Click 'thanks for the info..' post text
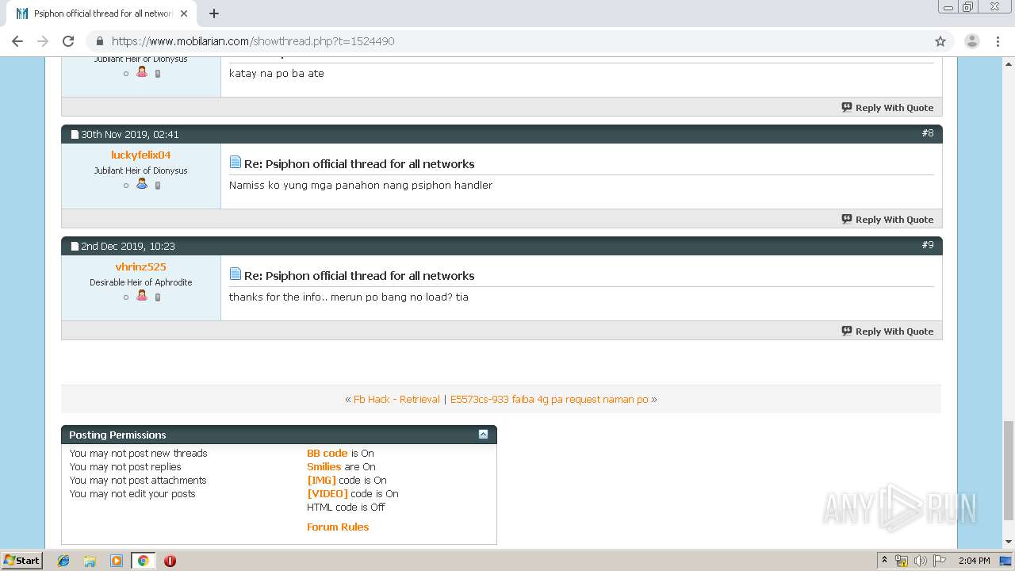Viewport: 1015px width, 571px height. point(349,297)
